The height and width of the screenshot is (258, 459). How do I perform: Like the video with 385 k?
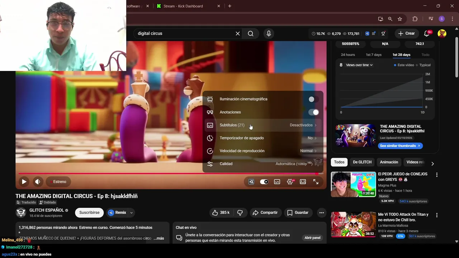(221, 212)
